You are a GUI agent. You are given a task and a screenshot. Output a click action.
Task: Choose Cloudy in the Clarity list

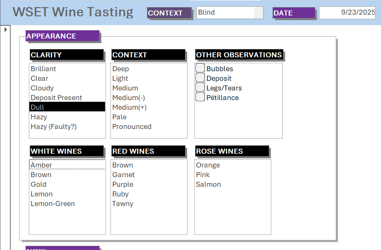[67, 88]
